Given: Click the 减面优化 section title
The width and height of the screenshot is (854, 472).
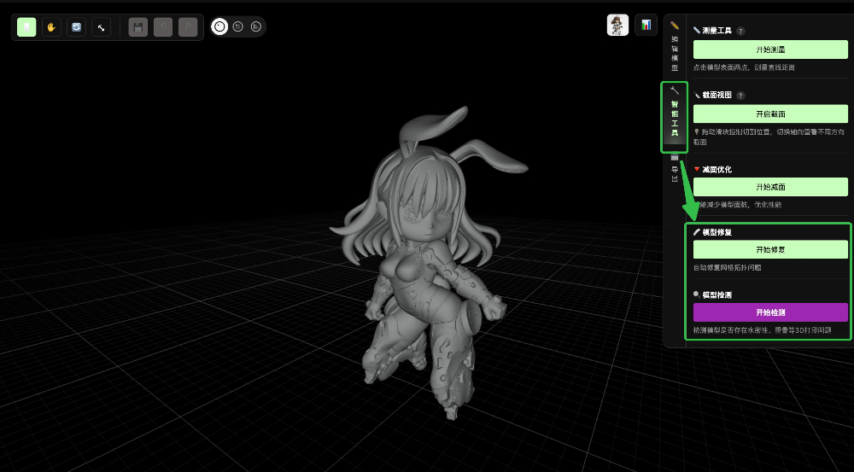Looking at the screenshot, I should 717,170.
